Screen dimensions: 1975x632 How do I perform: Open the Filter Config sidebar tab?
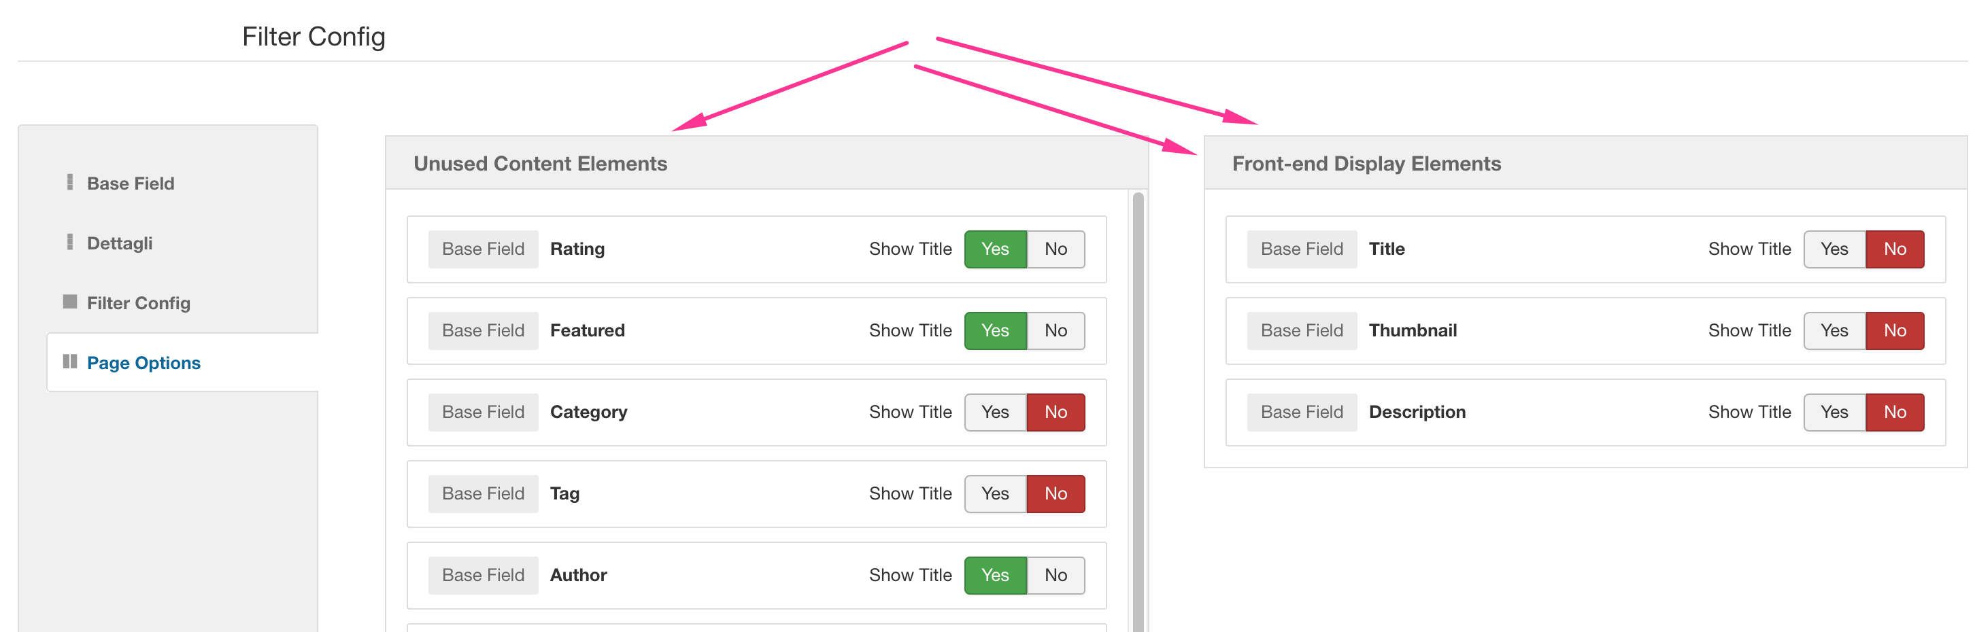tap(138, 303)
